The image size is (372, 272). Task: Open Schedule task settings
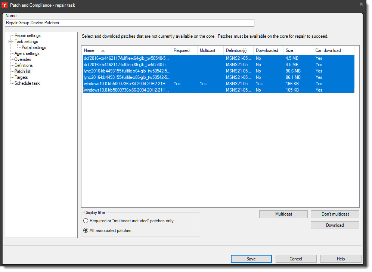27,83
